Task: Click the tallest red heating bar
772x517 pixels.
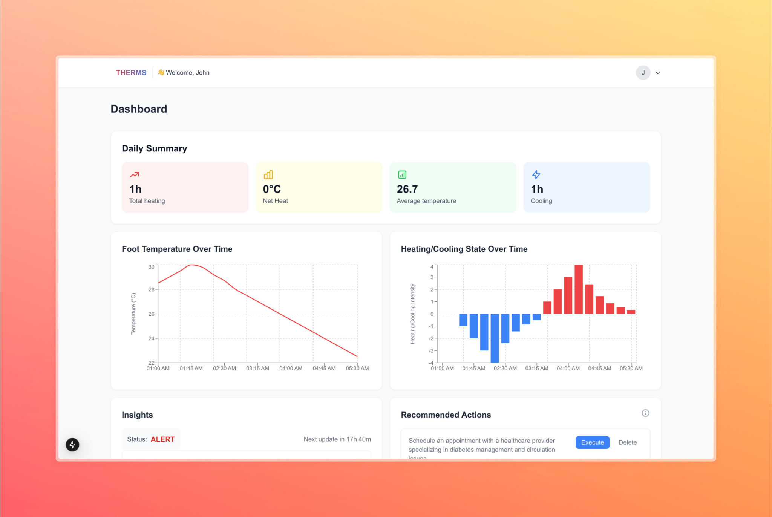Action: point(579,289)
